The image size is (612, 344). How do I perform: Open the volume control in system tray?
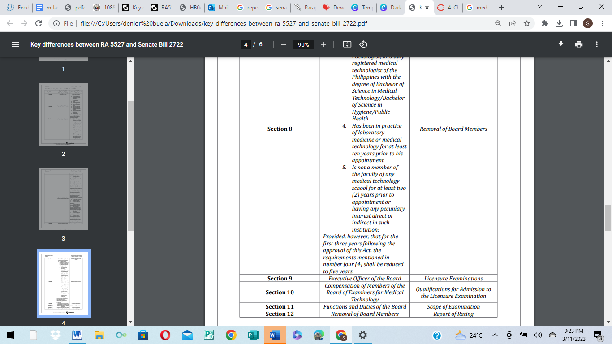click(538, 335)
